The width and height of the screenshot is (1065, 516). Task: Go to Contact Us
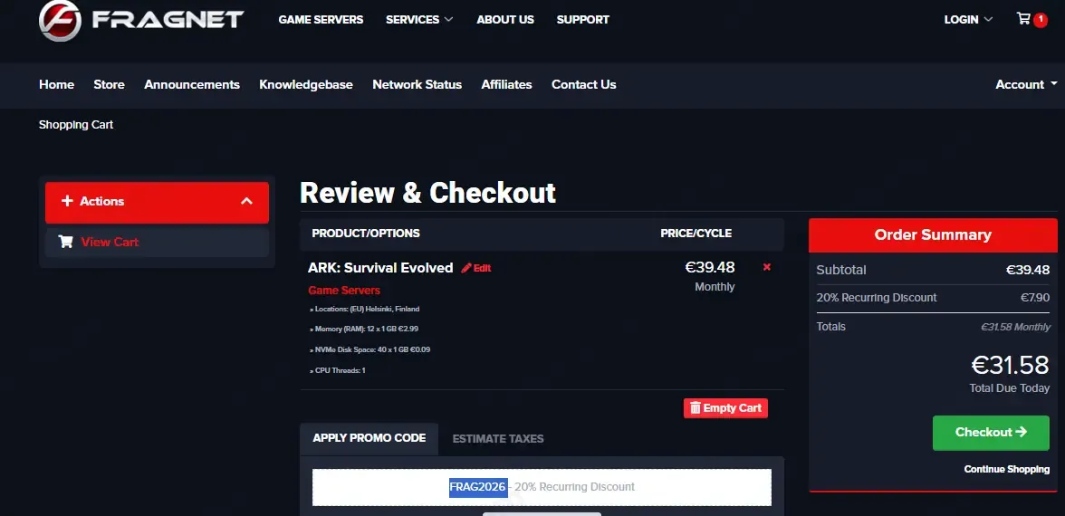[x=583, y=84]
